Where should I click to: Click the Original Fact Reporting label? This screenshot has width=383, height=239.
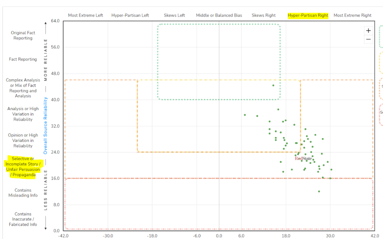23,36
